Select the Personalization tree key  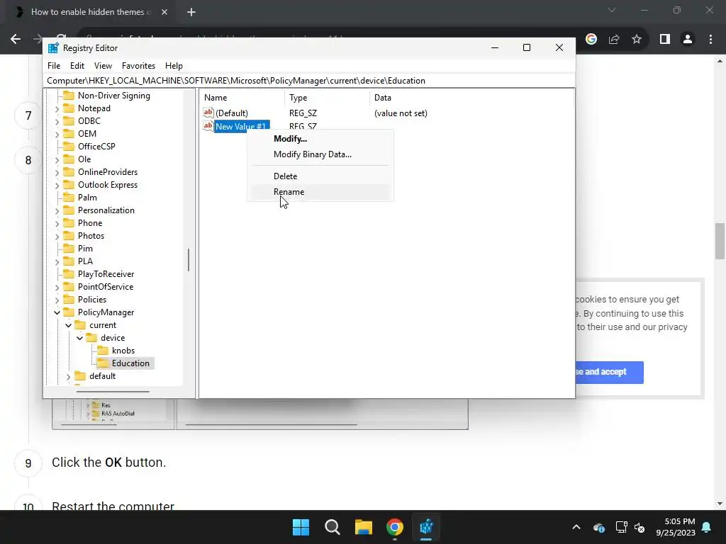coord(106,210)
